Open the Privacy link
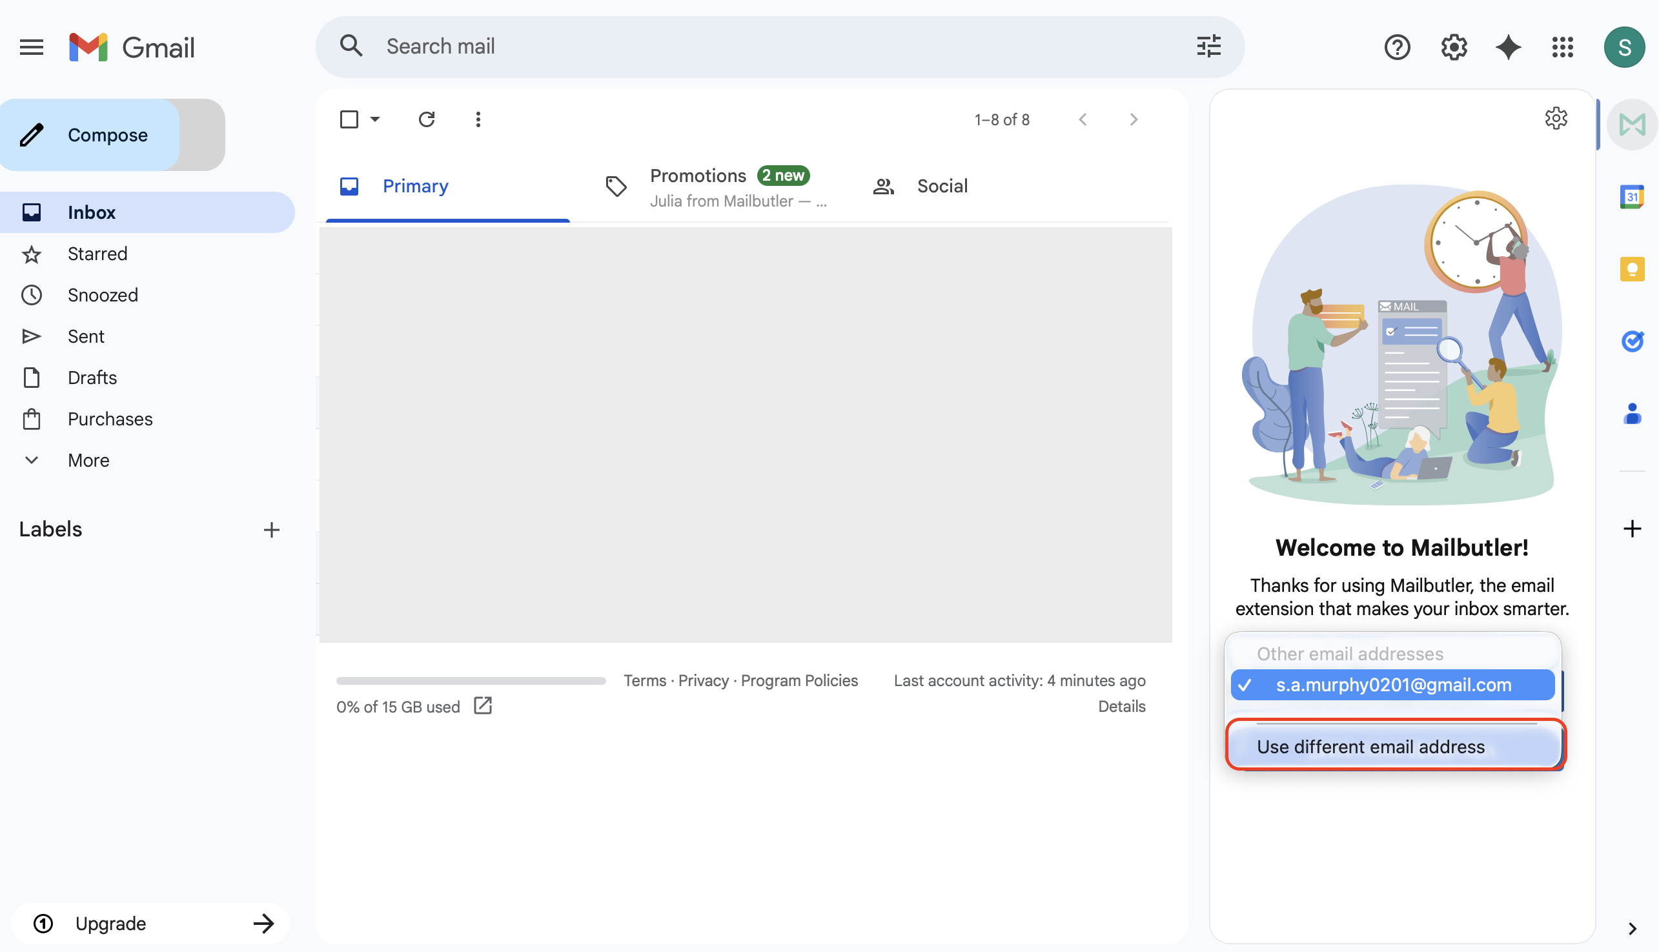This screenshot has height=952, width=1659. [703, 681]
